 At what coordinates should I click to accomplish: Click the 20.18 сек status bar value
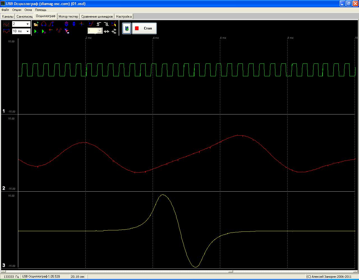tap(78, 277)
